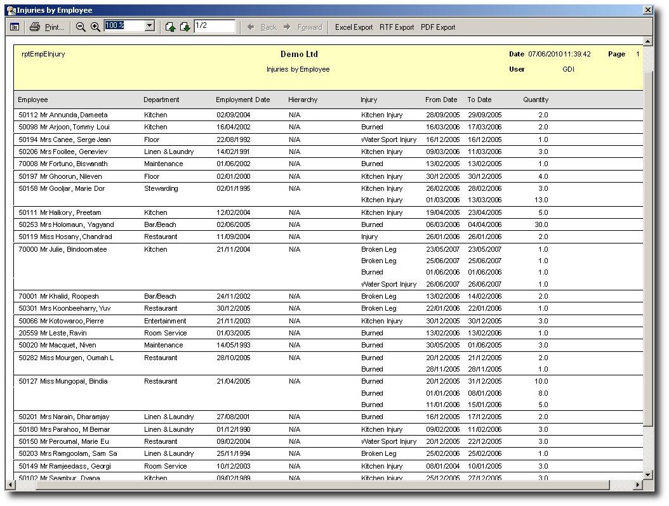
Task: Click horizontal scrollbar left arrow
Action: click(10, 484)
